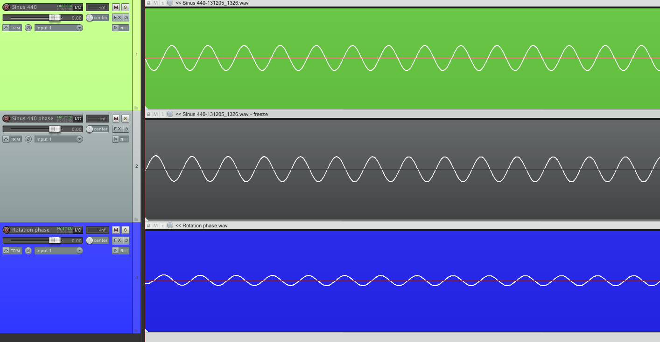The image size is (660, 342).
Task: Solo the Sinus 440 phase track
Action: coord(125,118)
